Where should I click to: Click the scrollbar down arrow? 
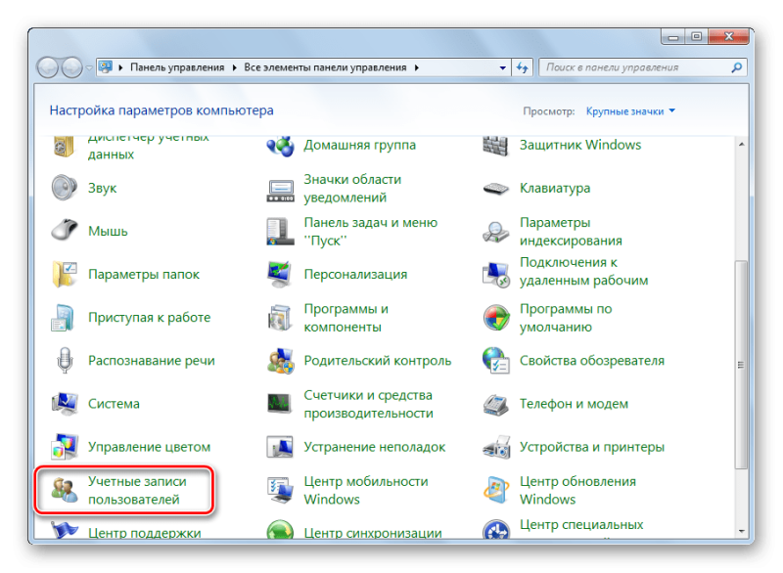(x=741, y=531)
